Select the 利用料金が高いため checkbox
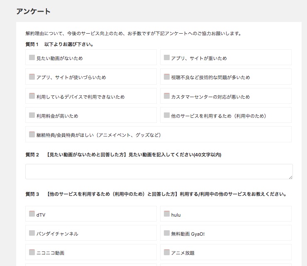This screenshot has width=307, height=266. point(32,115)
